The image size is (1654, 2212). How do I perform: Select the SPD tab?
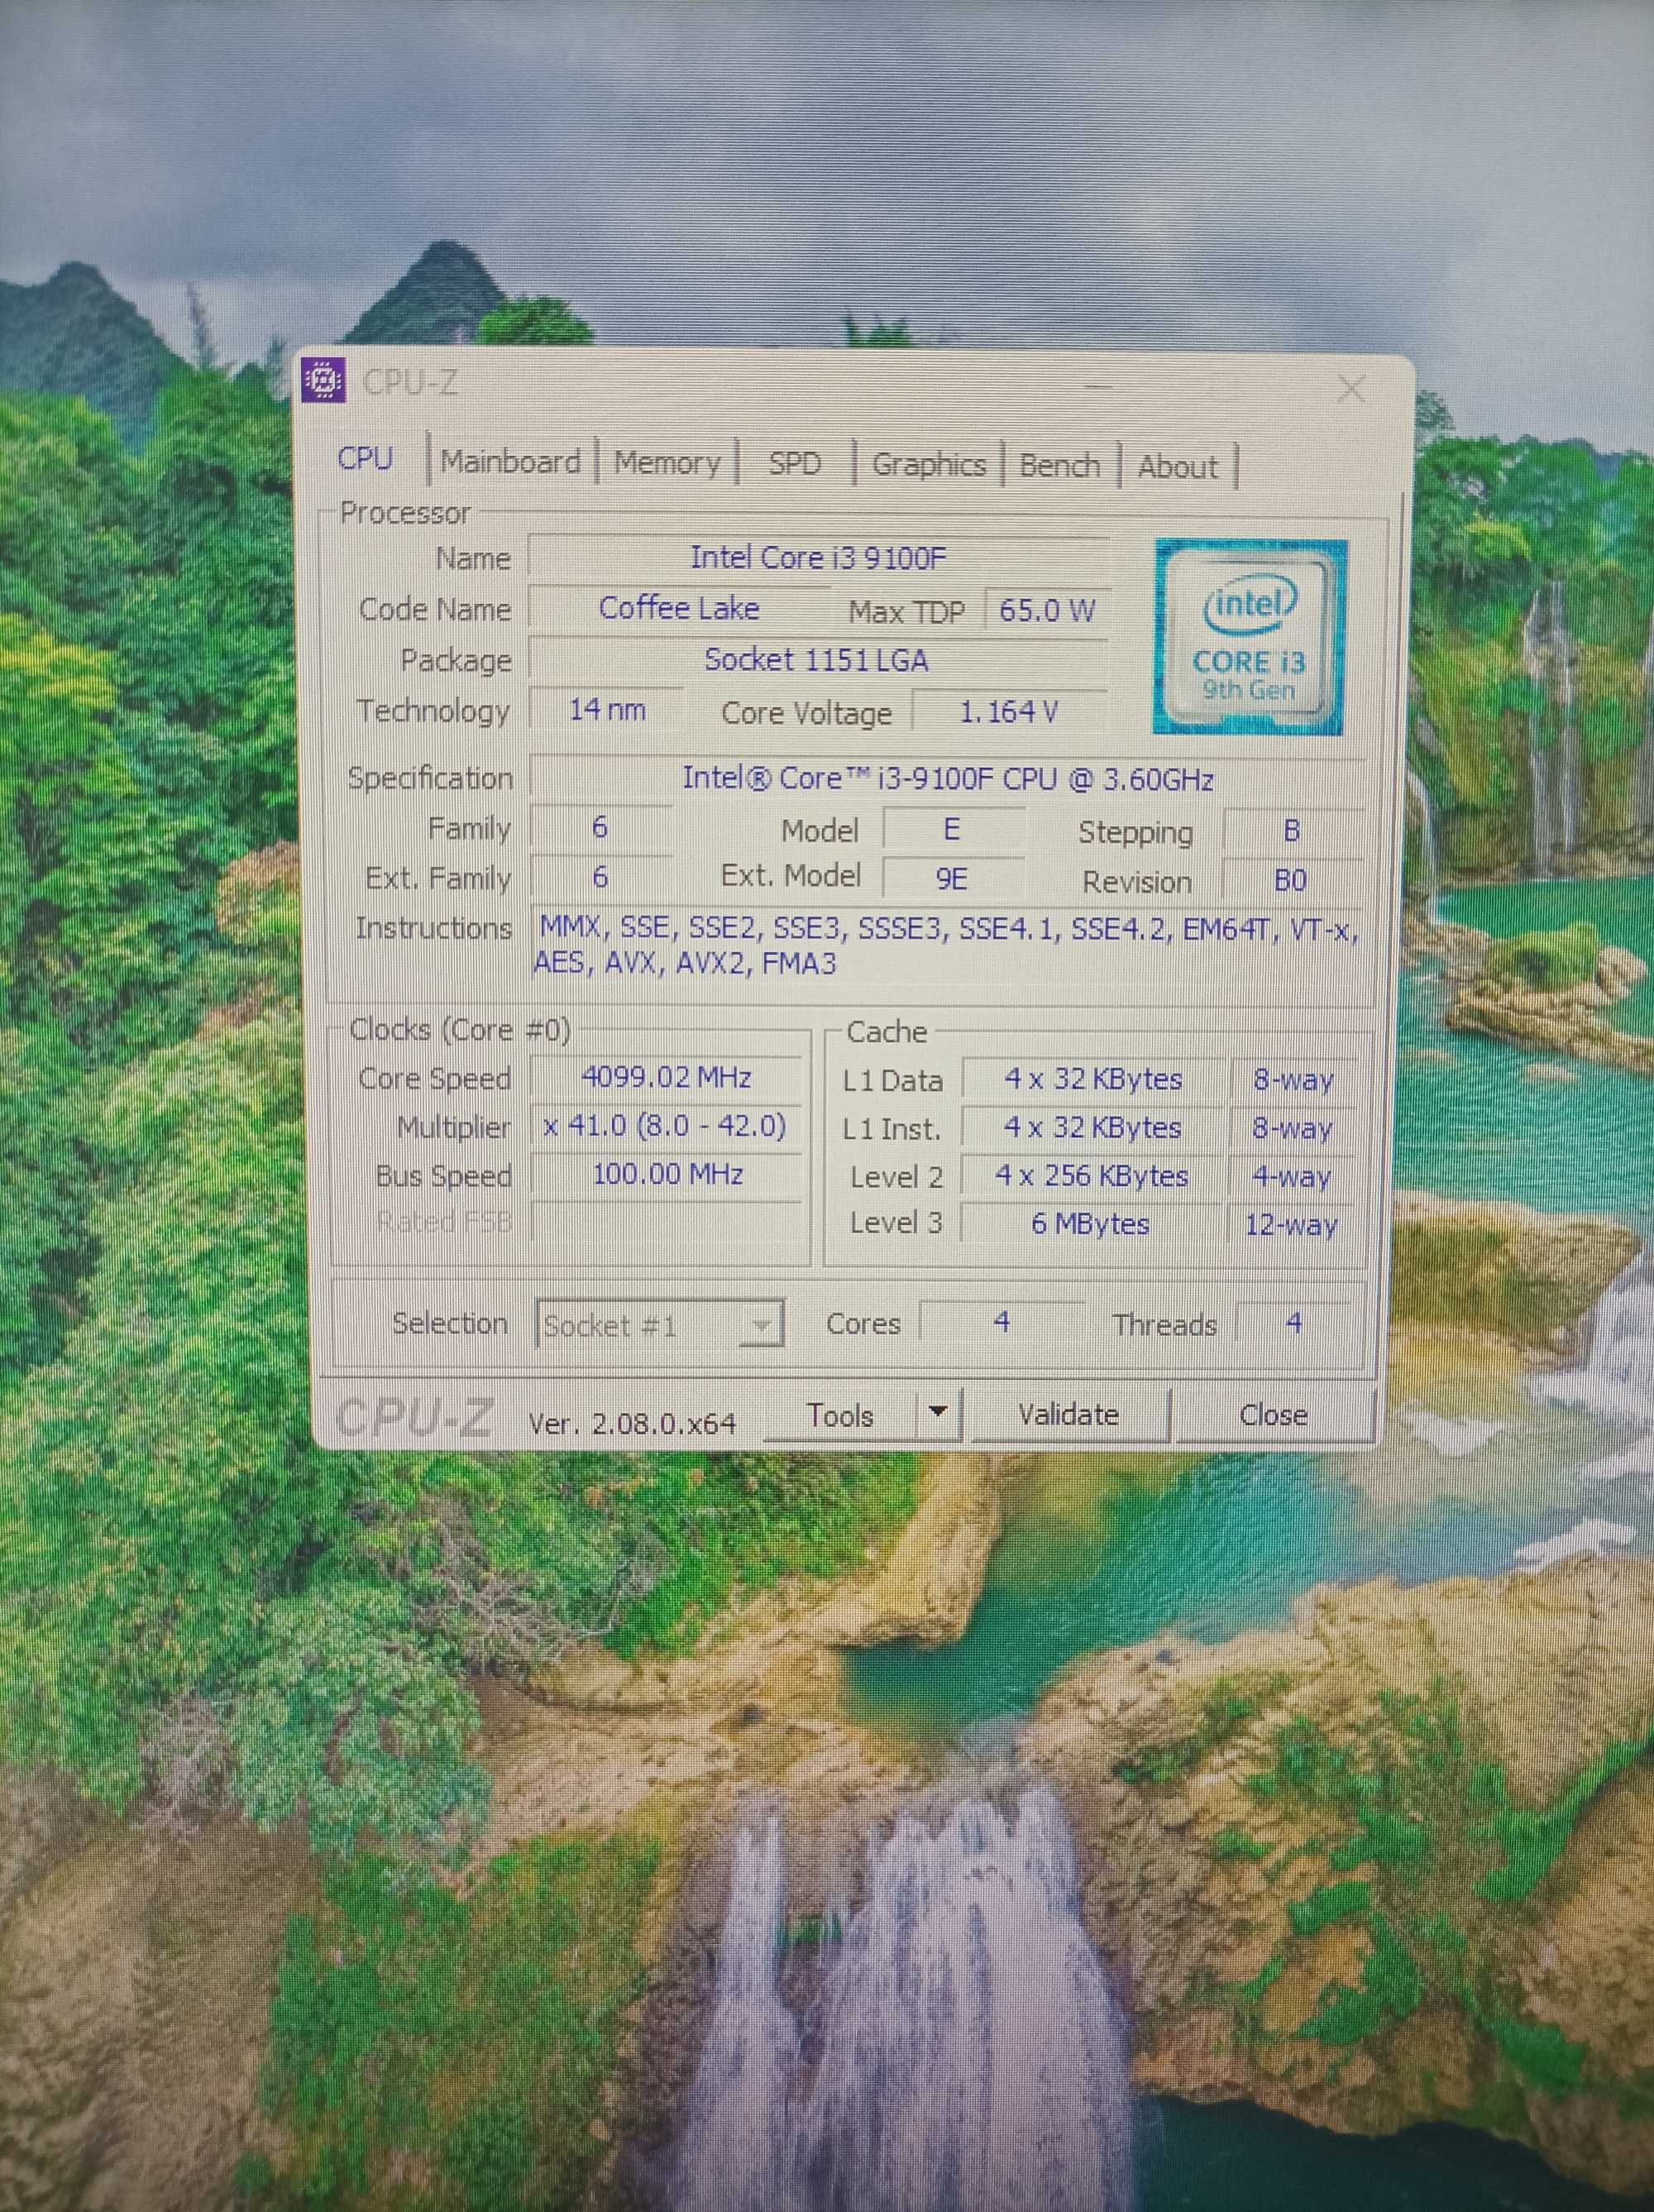point(795,464)
